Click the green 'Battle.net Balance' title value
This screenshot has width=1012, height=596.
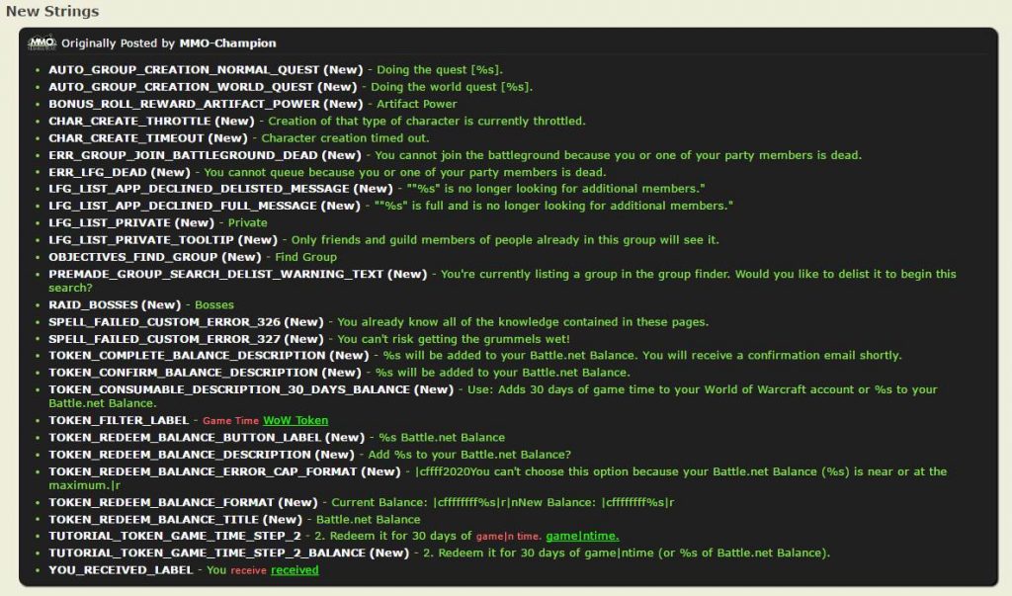click(368, 519)
